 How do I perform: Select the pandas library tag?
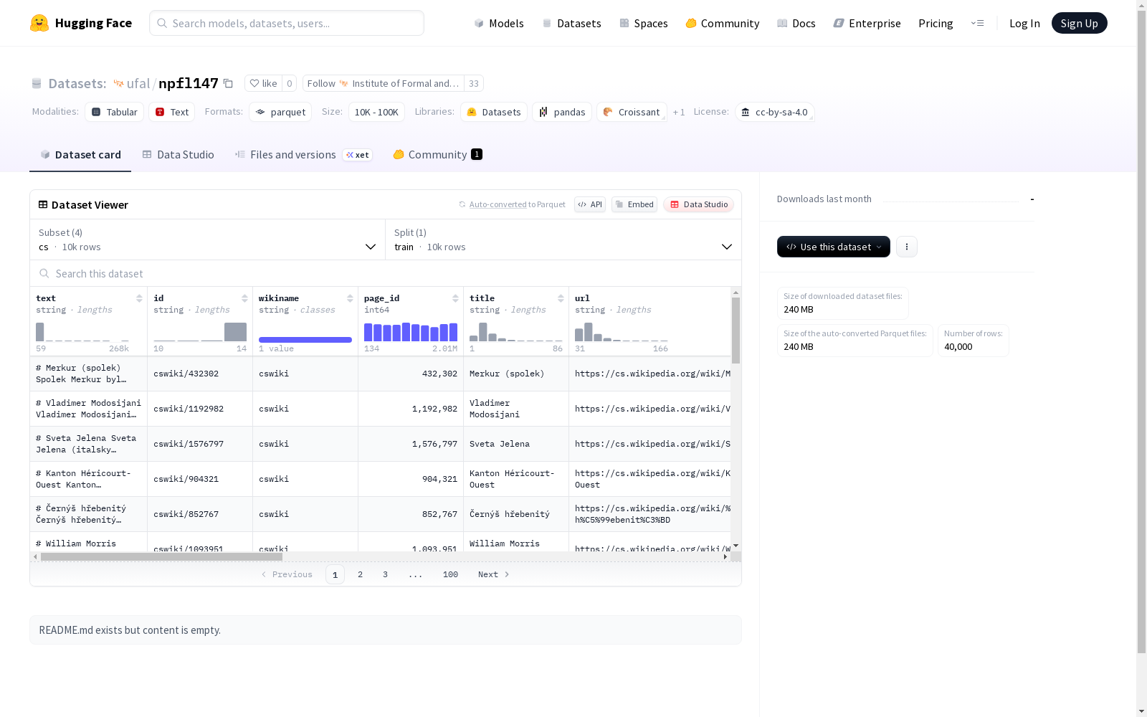[x=562, y=112]
